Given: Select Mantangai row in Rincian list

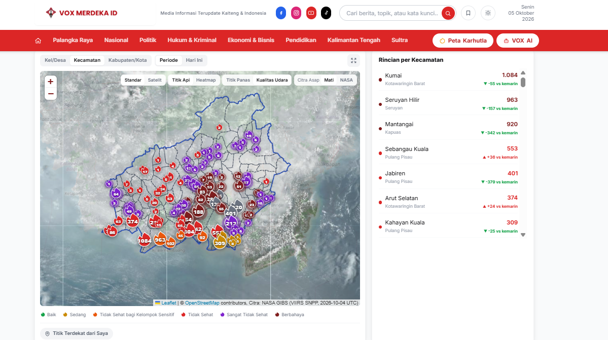Looking at the screenshot, I should [x=449, y=128].
